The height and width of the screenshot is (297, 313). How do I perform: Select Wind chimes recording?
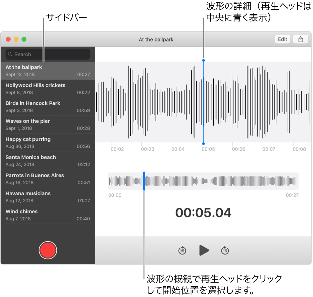pos(48,215)
